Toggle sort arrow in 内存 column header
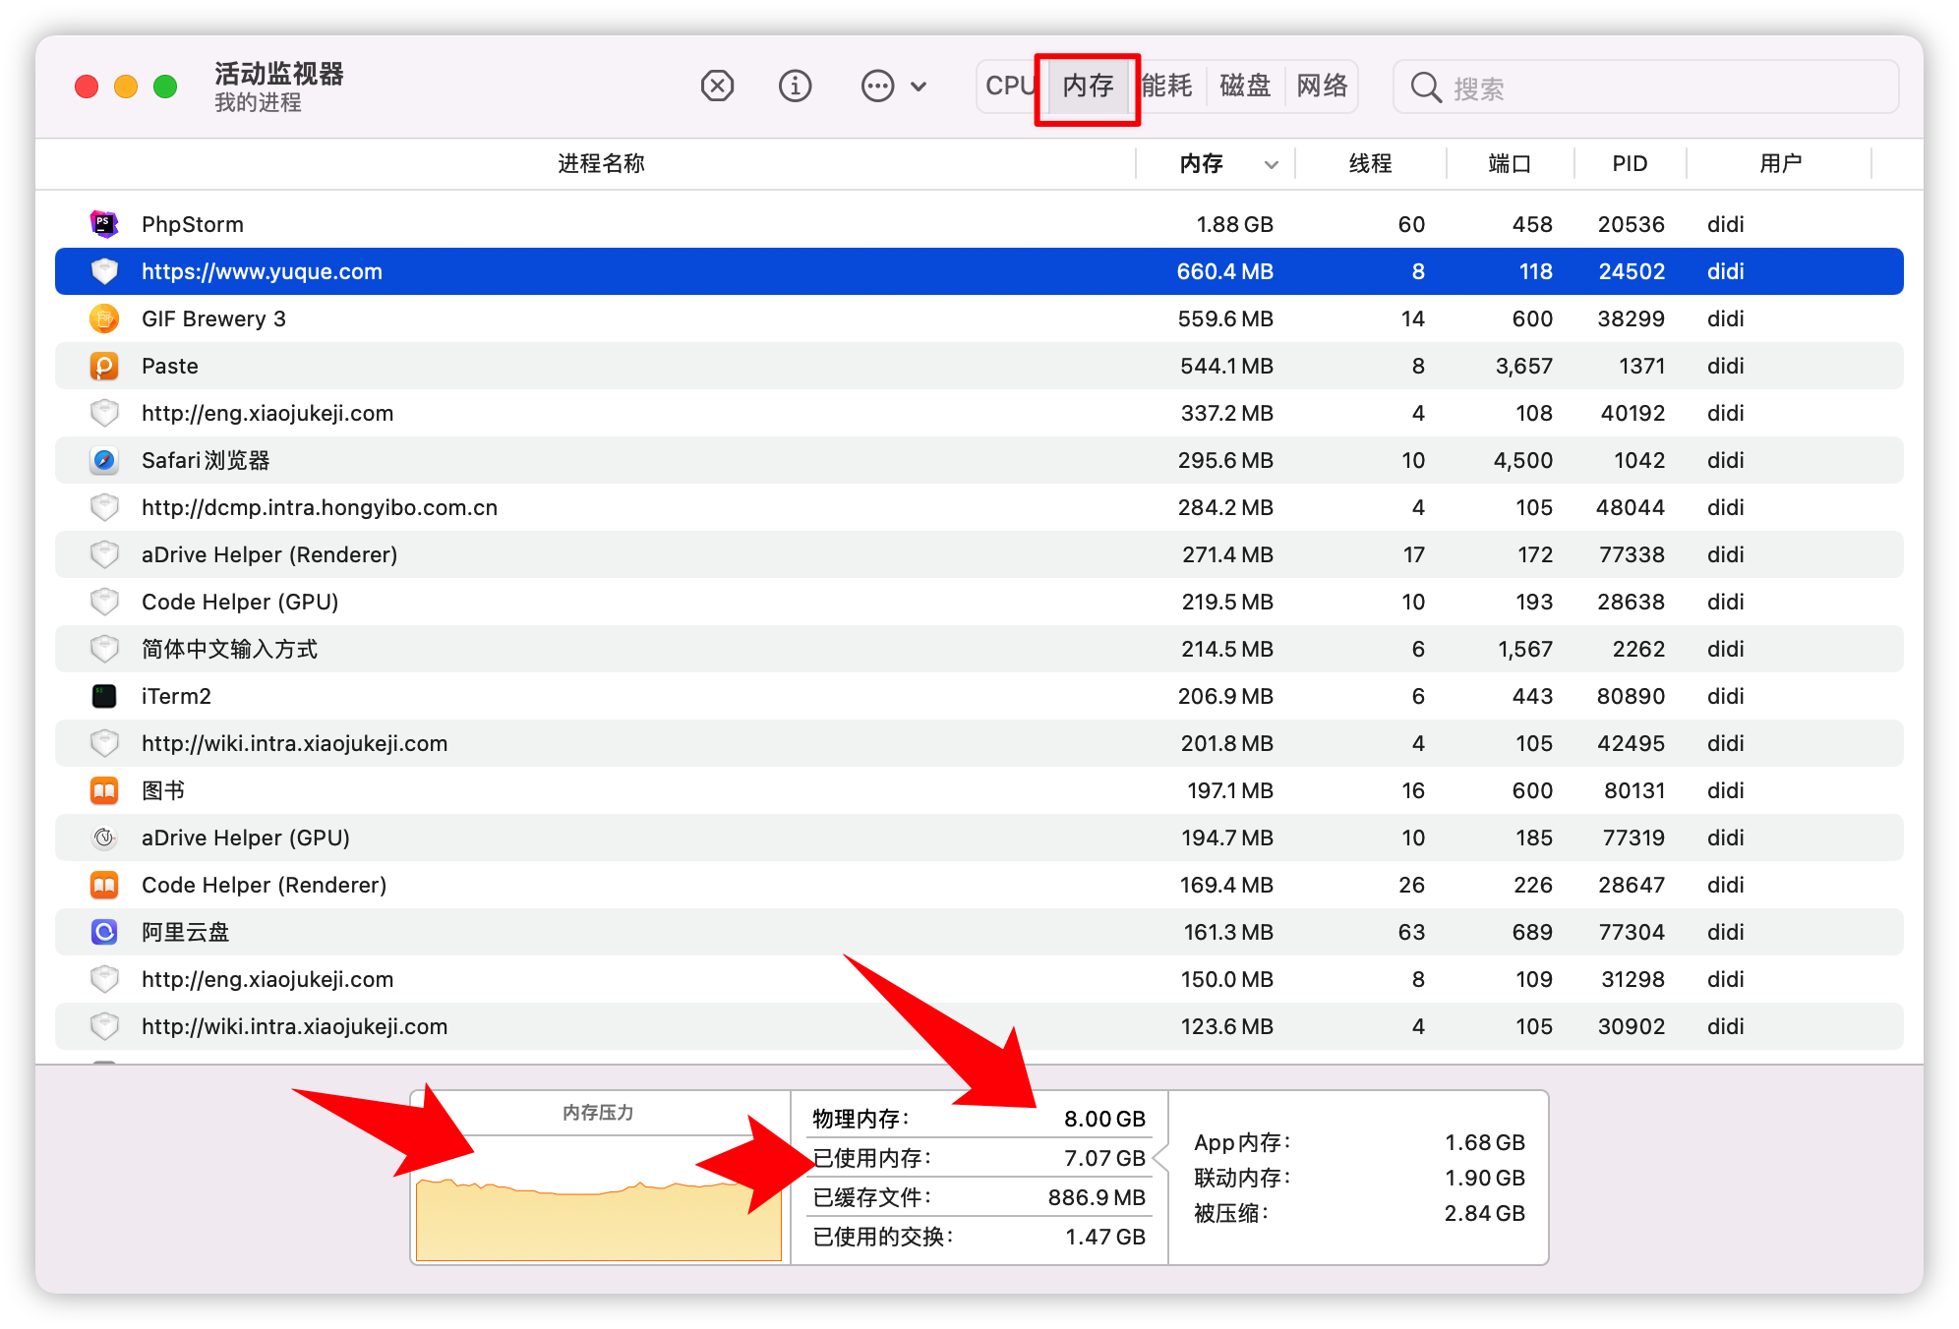This screenshot has height=1329, width=1959. [x=1271, y=164]
